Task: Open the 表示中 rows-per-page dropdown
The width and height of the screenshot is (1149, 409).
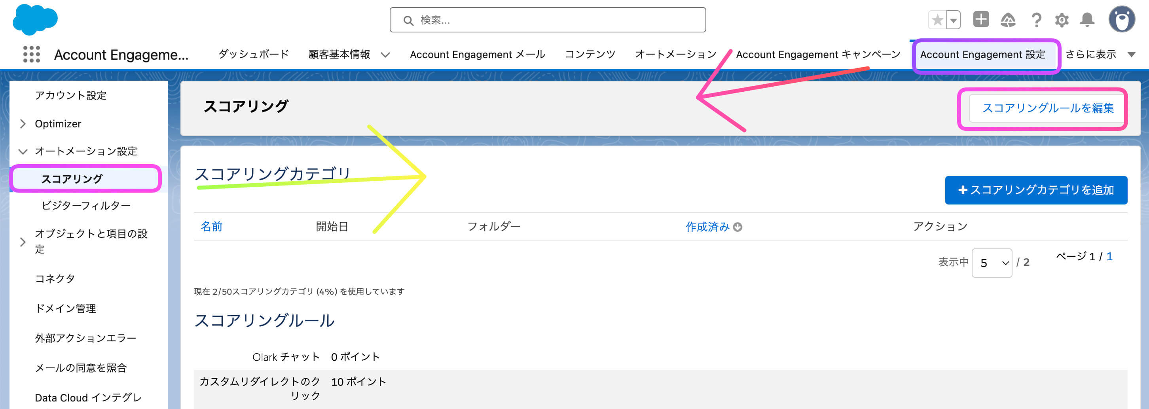Action: pos(992,263)
